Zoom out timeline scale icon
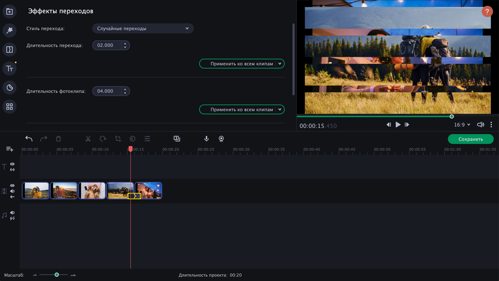The image size is (499, 281). click(x=35, y=275)
